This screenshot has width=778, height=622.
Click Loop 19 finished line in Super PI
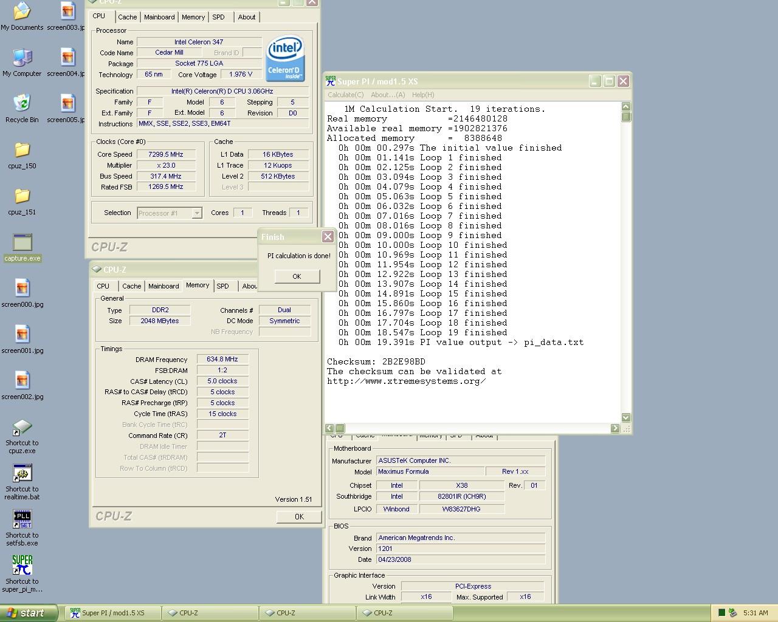[422, 332]
